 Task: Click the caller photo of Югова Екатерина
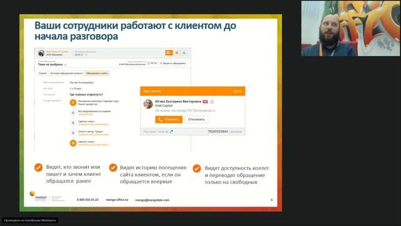148,104
